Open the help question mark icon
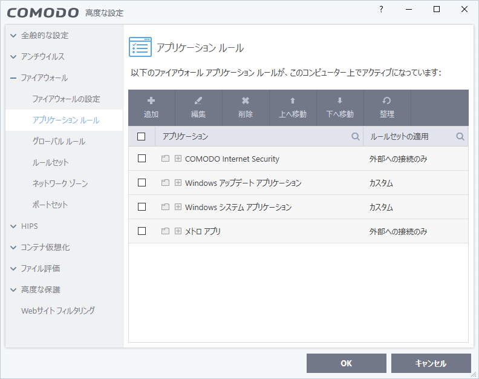 (x=381, y=10)
